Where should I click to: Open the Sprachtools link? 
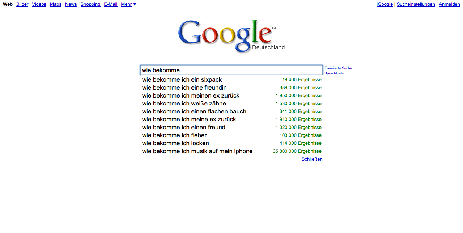334,73
